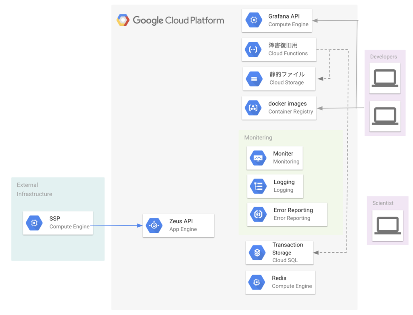Click the Error Reporting service icon
This screenshot has height=315, width=413.
pos(259,214)
